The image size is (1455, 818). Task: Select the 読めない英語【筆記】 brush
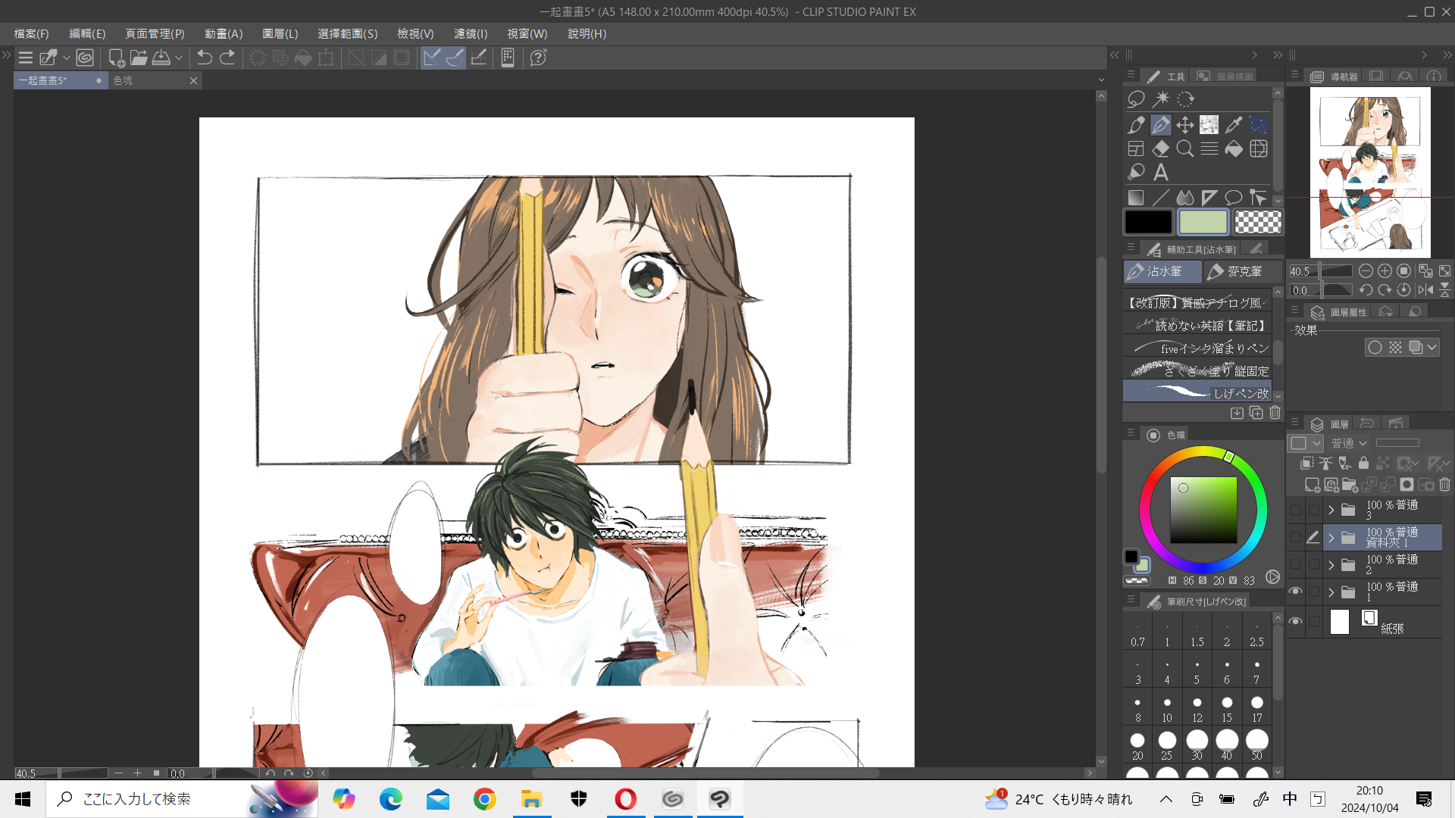(x=1197, y=325)
